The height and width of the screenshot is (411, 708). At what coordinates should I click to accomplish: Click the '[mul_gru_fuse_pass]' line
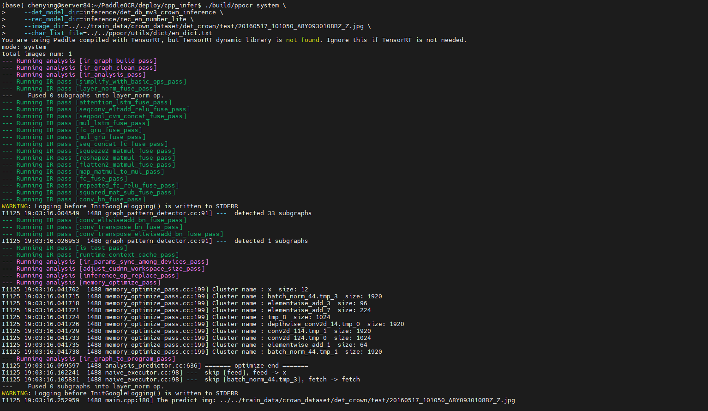(74, 137)
